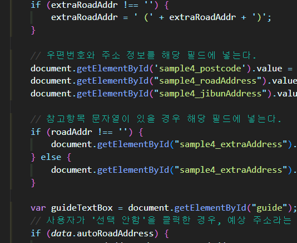This screenshot has height=243, width=297.
Task: Click the var keyword before guideTextBox
Action: pos(38,208)
